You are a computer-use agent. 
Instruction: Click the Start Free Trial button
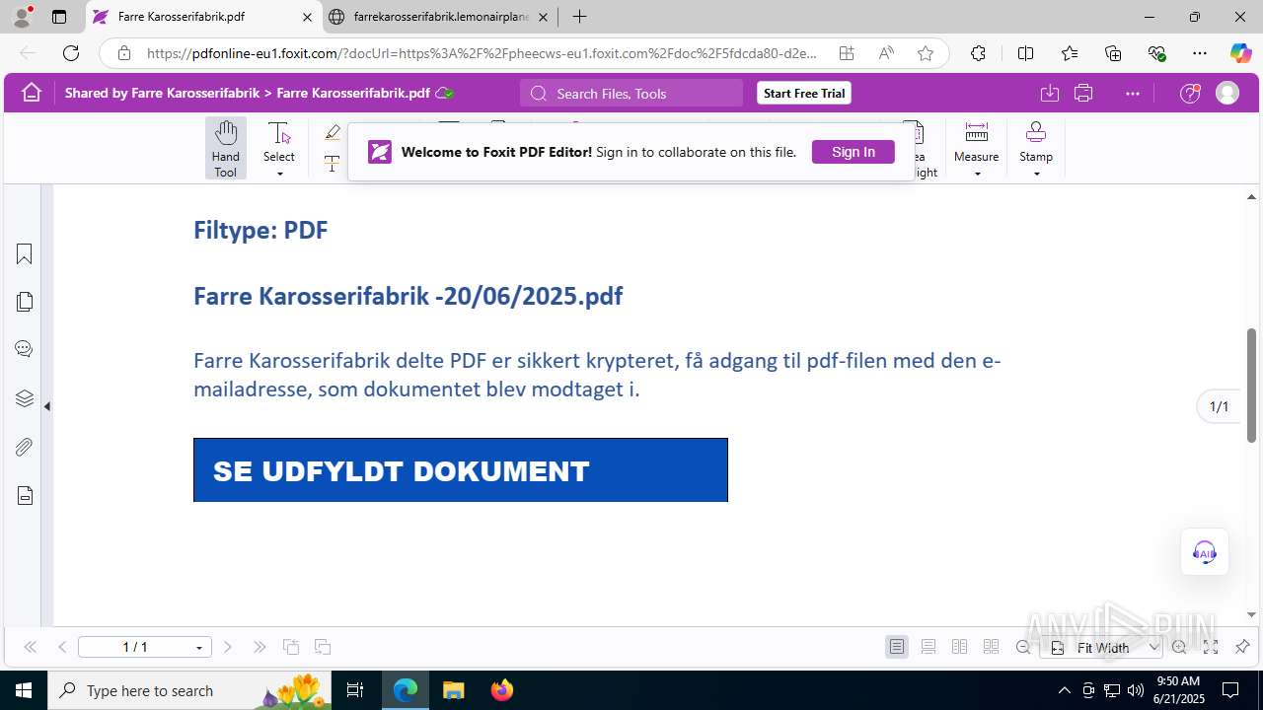point(804,94)
